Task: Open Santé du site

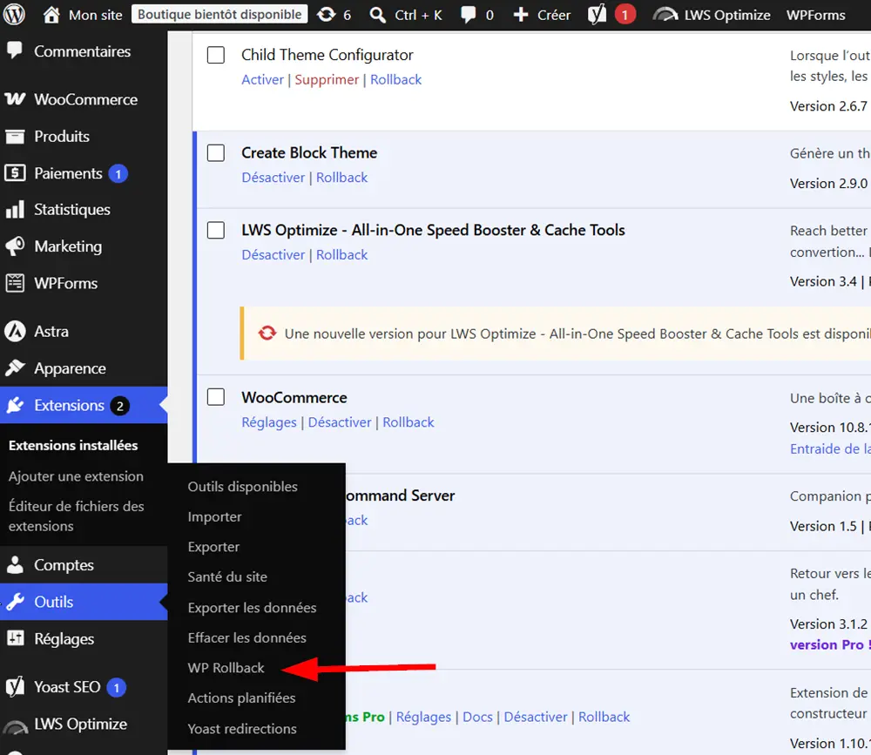Action: click(227, 576)
